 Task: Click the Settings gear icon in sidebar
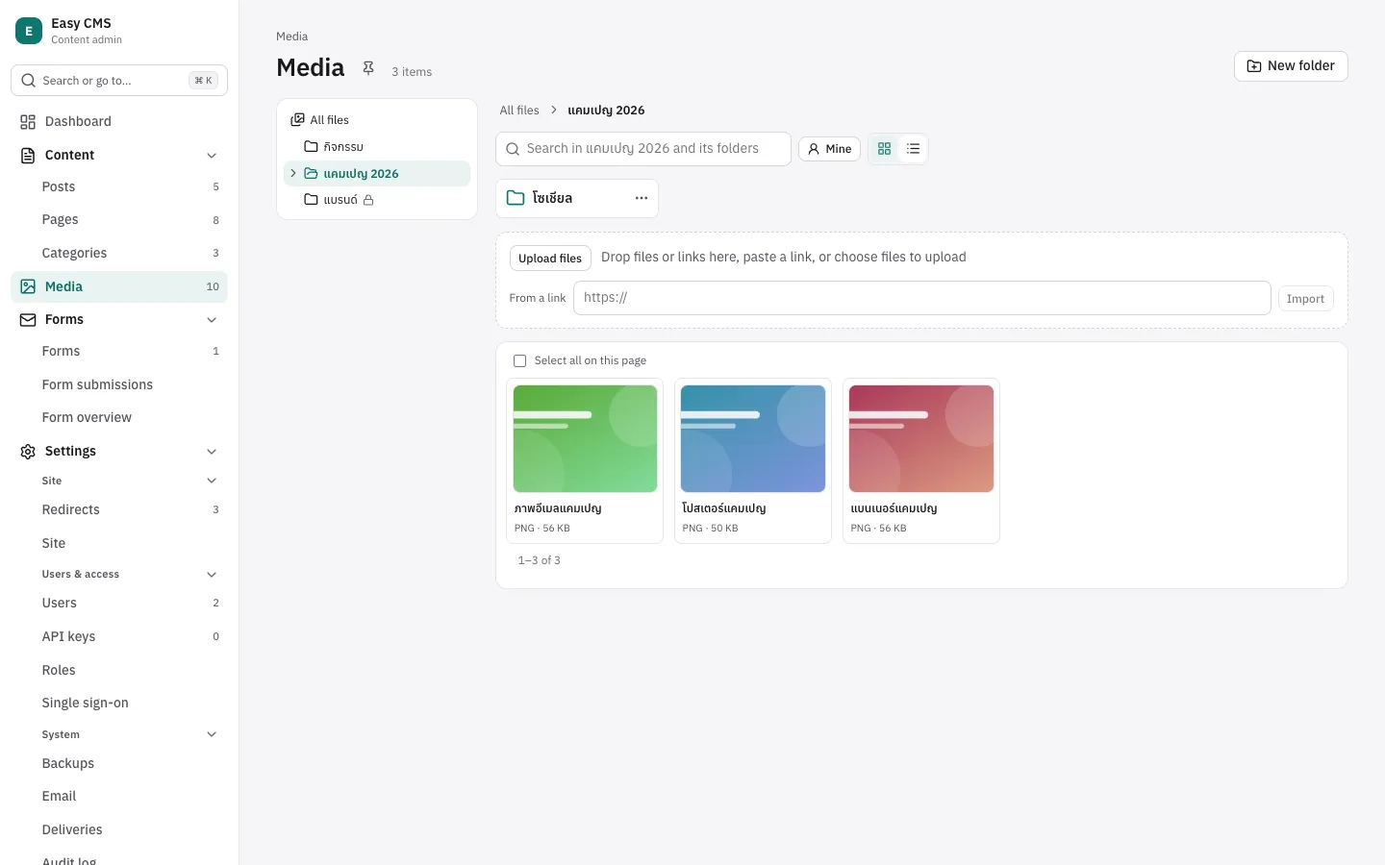28,452
